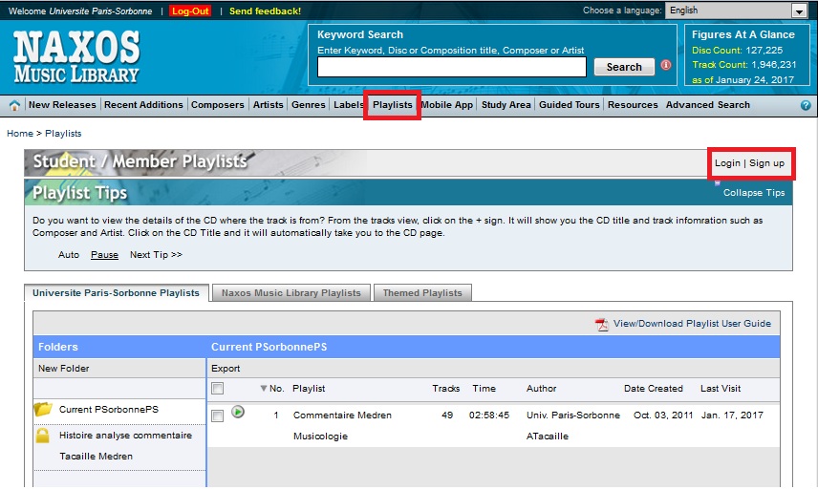Open the blue help question mark icon

[806, 105]
